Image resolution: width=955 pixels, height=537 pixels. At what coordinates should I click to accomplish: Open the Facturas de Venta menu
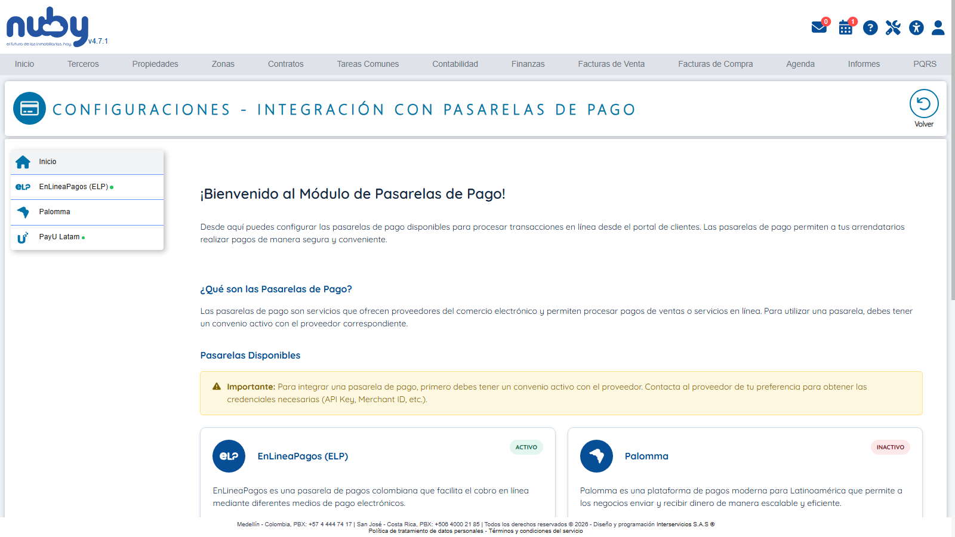[x=611, y=64]
